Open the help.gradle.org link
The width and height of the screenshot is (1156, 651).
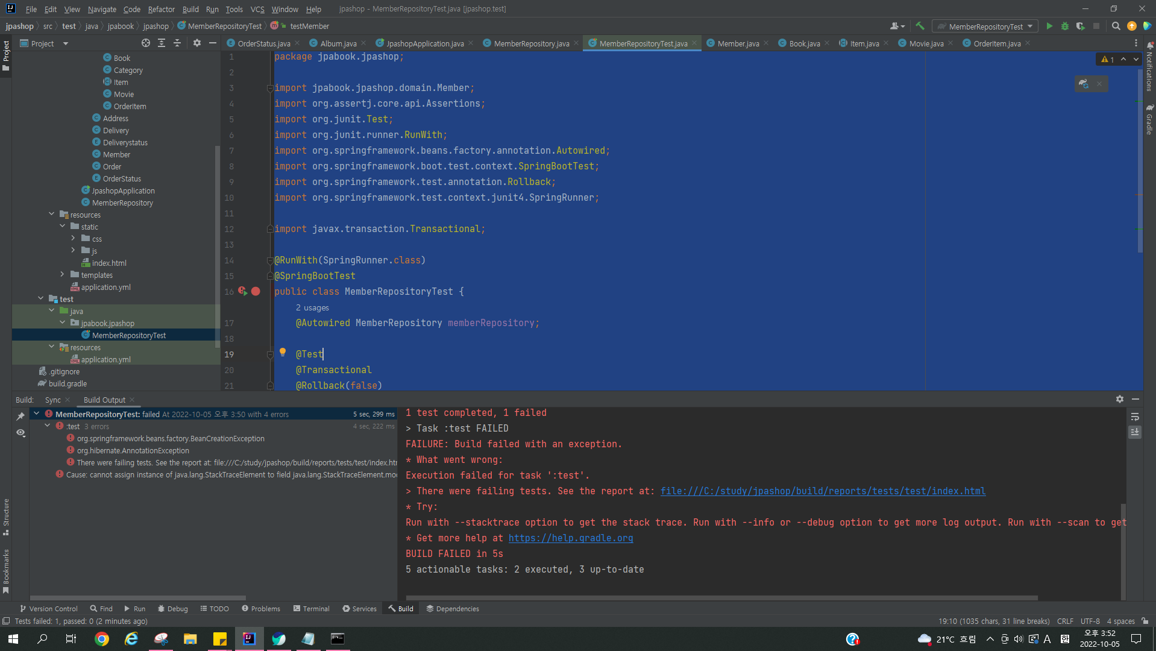(570, 538)
